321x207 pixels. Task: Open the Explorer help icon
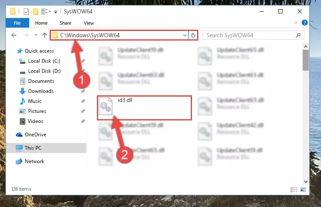point(304,23)
